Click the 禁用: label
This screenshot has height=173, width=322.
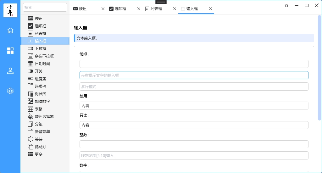click(84, 96)
